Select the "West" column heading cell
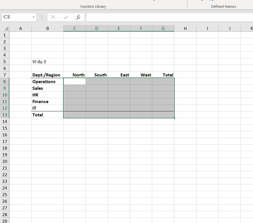Viewport: 253px width, 223px height. (x=146, y=75)
